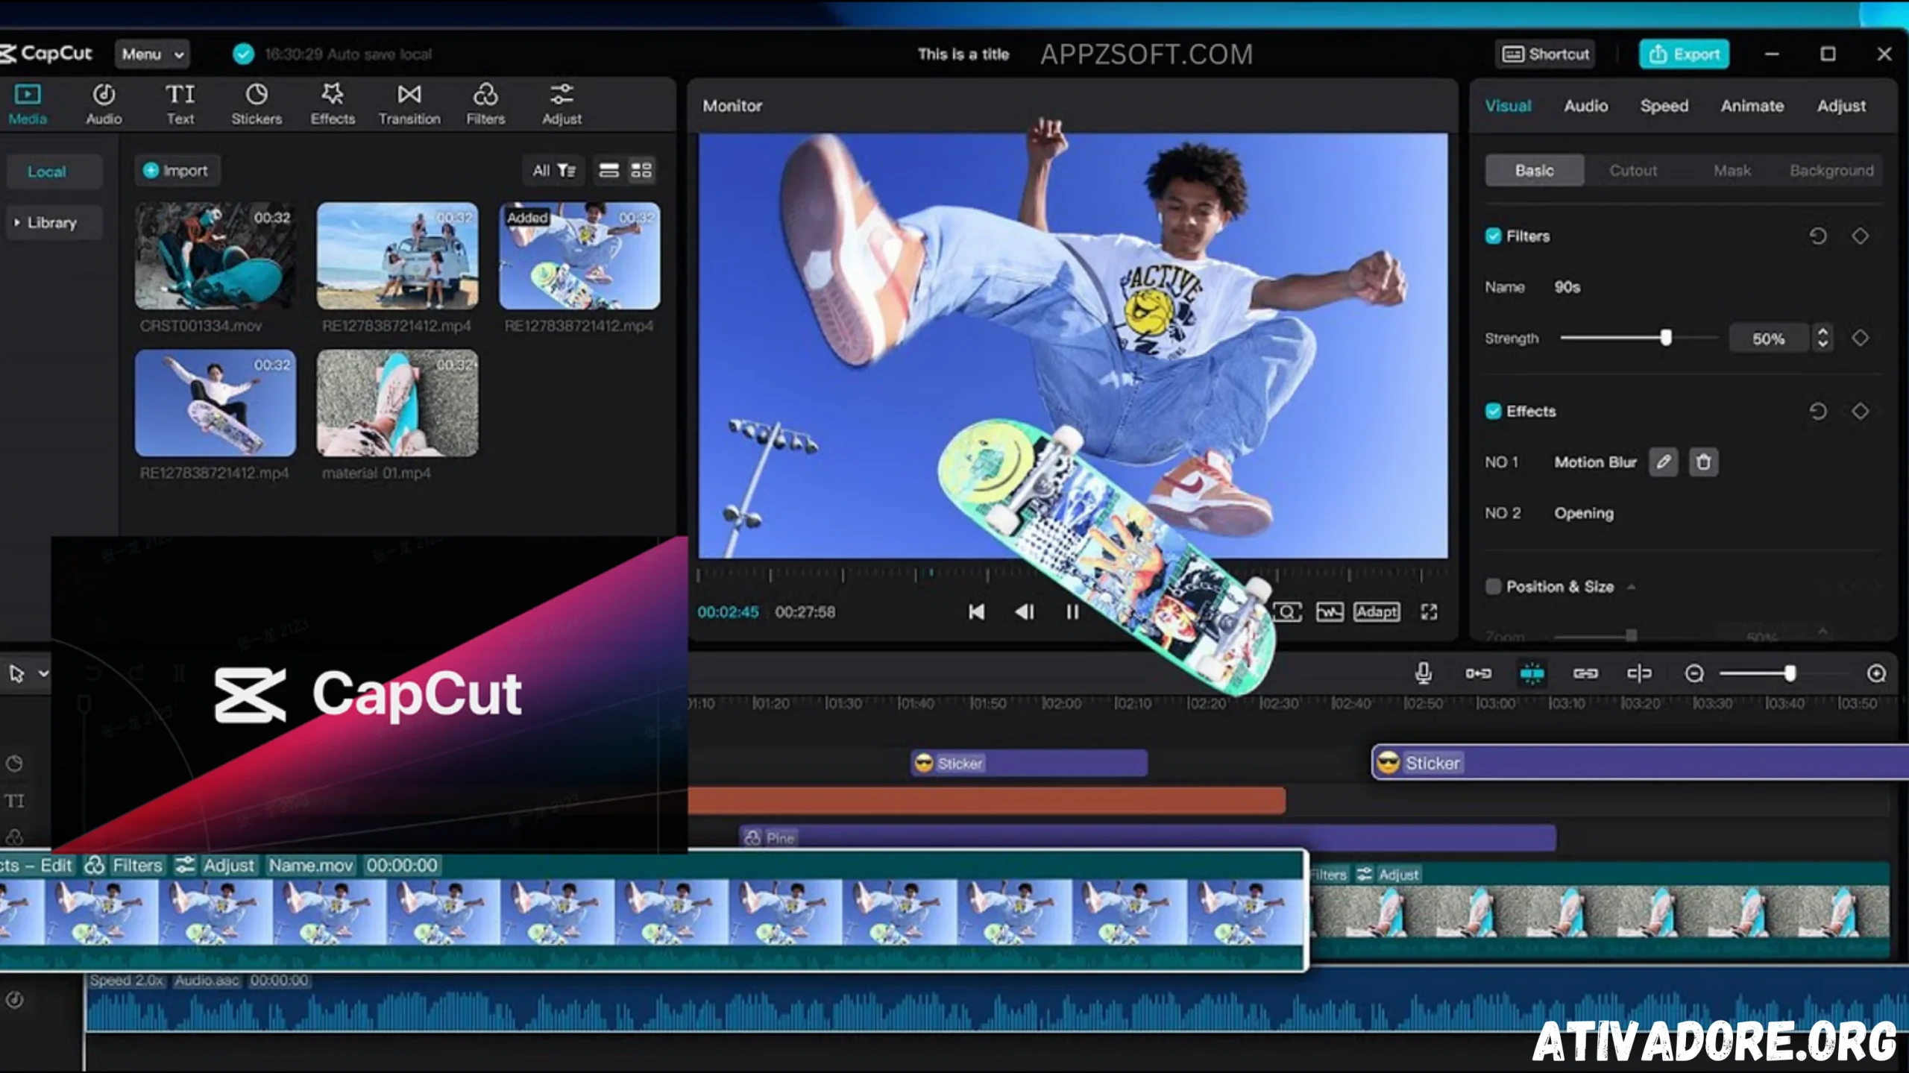Toggle linkage chain icon in timeline toolbar
This screenshot has height=1073, width=1909.
[x=1585, y=673]
